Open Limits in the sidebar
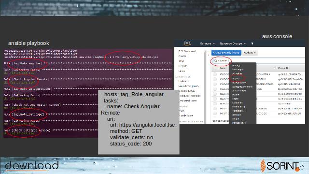This screenshot has height=174, width=309. tap(182, 71)
